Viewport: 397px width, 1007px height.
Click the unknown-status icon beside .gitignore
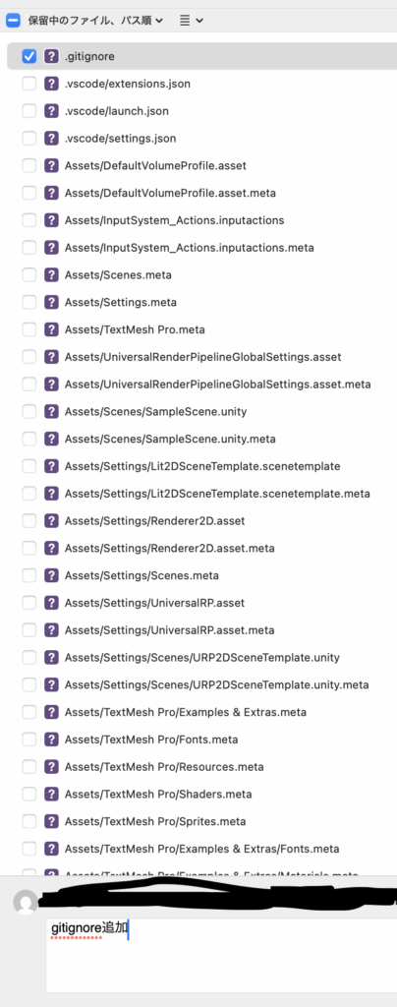tap(51, 56)
